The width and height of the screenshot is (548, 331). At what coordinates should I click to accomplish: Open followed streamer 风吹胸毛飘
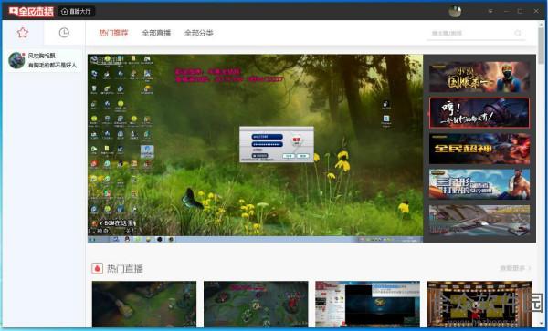click(43, 60)
